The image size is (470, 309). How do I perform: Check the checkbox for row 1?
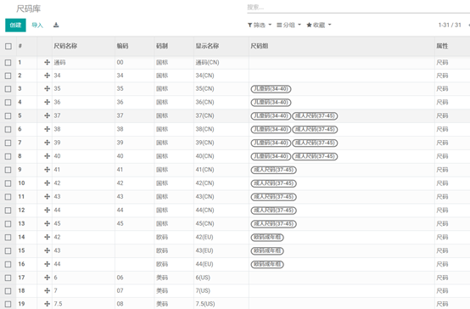point(8,63)
